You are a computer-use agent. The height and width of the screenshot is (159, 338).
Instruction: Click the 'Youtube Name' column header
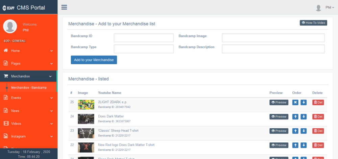(110, 93)
